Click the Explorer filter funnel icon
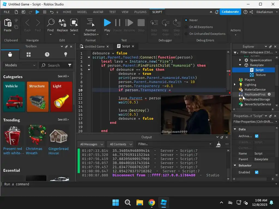The image size is (279, 209). point(235,53)
